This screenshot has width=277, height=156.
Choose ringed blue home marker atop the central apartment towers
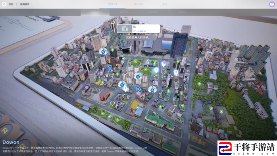click(138, 76)
